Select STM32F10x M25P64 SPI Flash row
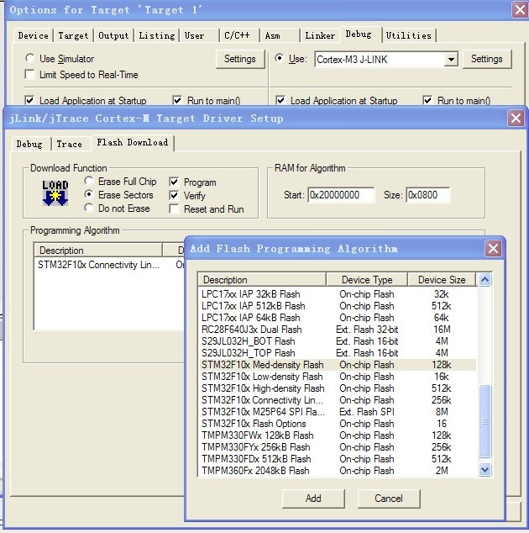529x533 pixels. pos(338,412)
